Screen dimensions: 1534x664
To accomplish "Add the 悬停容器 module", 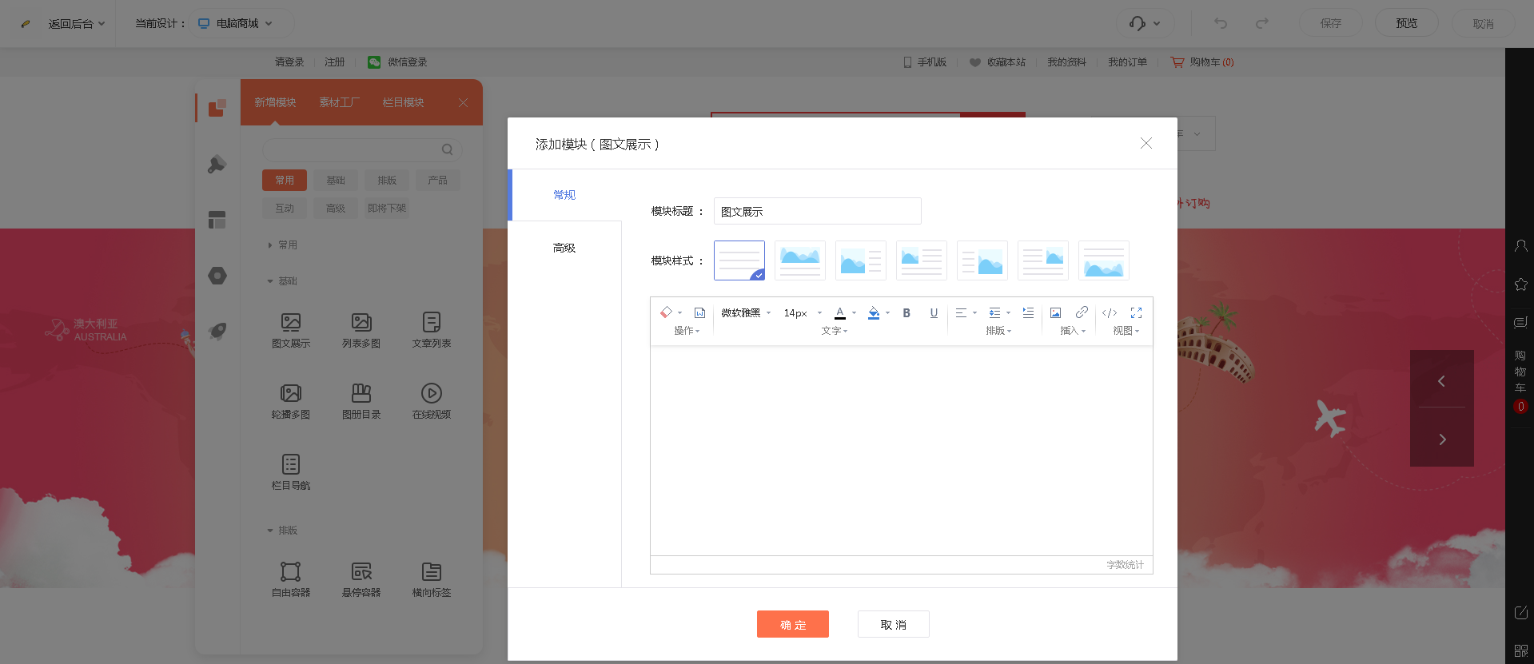I will 361,579.
